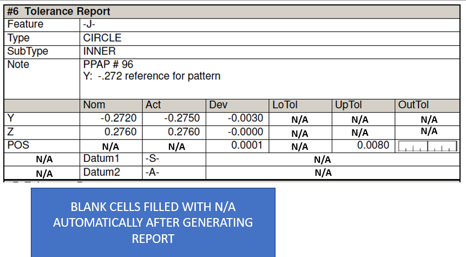Click the blue N/A annotation box
Screen dimensions: 466x257
tap(153, 222)
